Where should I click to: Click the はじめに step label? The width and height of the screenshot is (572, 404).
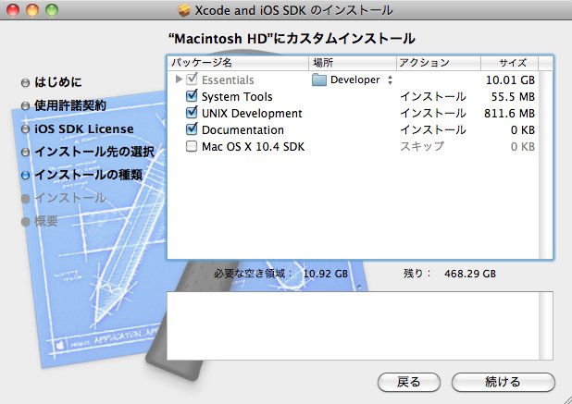[x=58, y=82]
